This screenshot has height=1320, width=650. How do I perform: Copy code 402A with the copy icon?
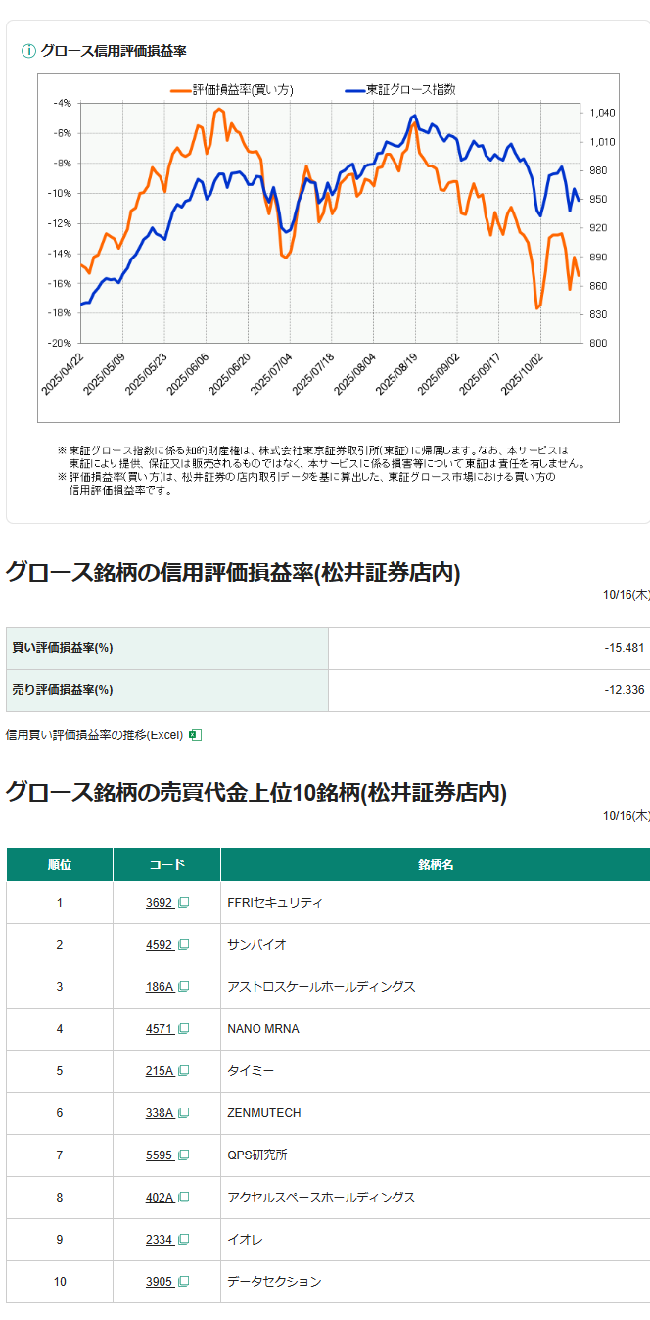click(183, 1198)
